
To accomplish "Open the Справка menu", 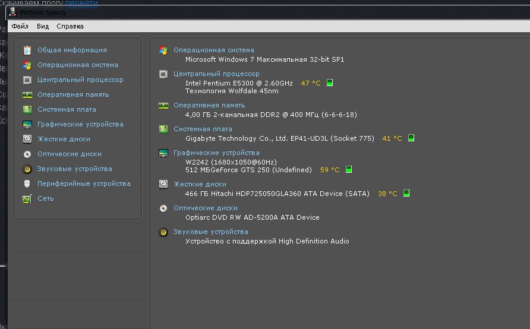I will click(70, 26).
